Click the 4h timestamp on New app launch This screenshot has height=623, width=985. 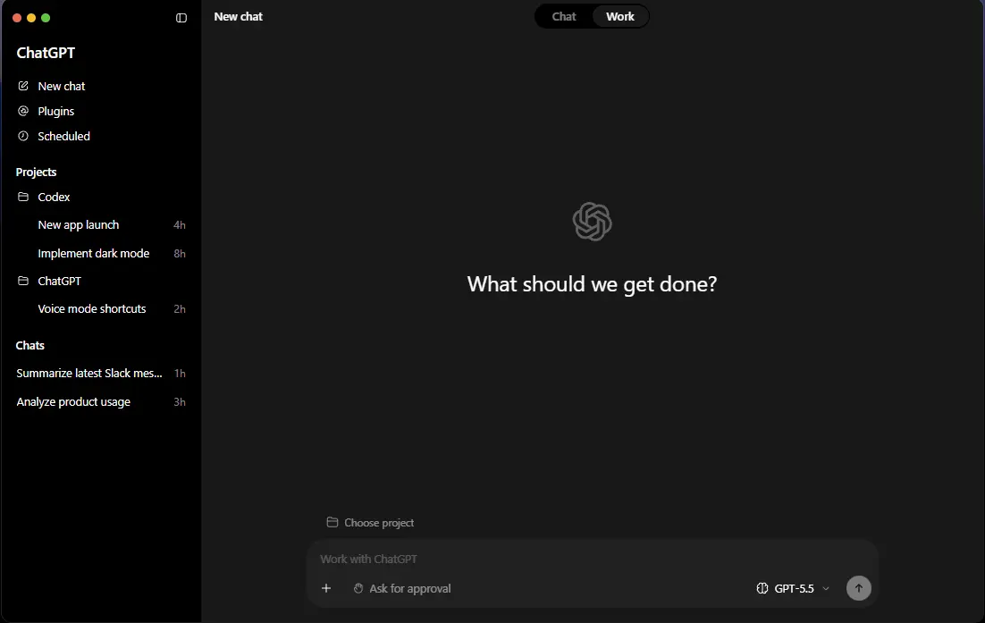pos(179,225)
